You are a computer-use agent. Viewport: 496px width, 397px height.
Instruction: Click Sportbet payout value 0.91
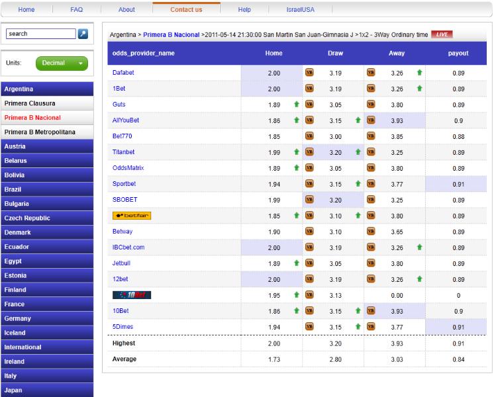click(x=458, y=185)
